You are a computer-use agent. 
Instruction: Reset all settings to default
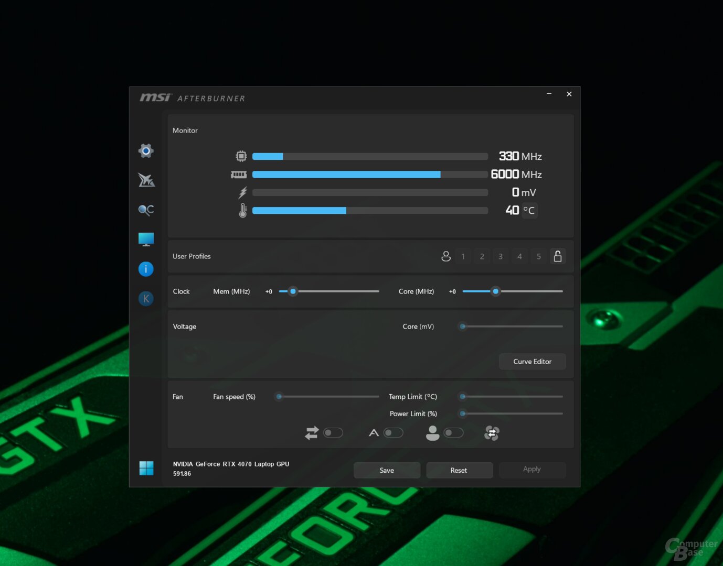(459, 470)
